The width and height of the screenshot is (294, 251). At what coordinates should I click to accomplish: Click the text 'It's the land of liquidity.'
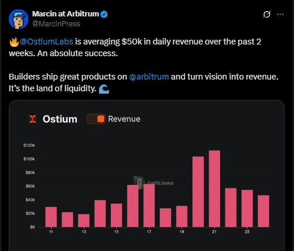pos(53,88)
